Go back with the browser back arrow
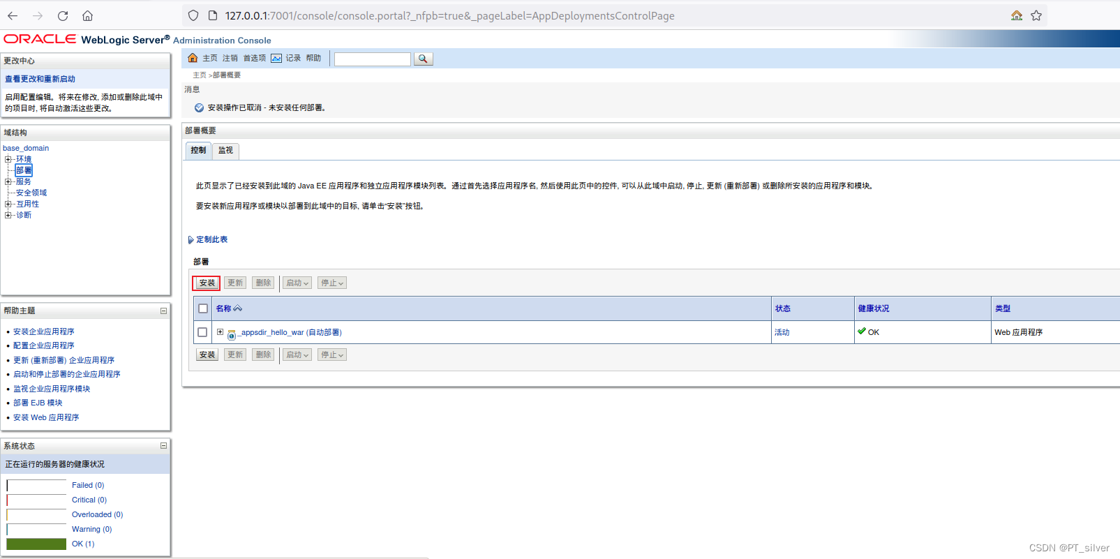Screen dimensions: 1120x559 (13, 15)
